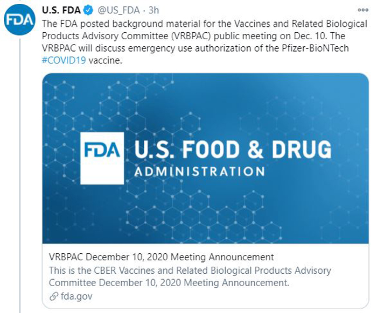This screenshot has height=313, width=377.
Task: Click the Pfizer-BioNTech mention in the tweet
Action: click(x=315, y=48)
